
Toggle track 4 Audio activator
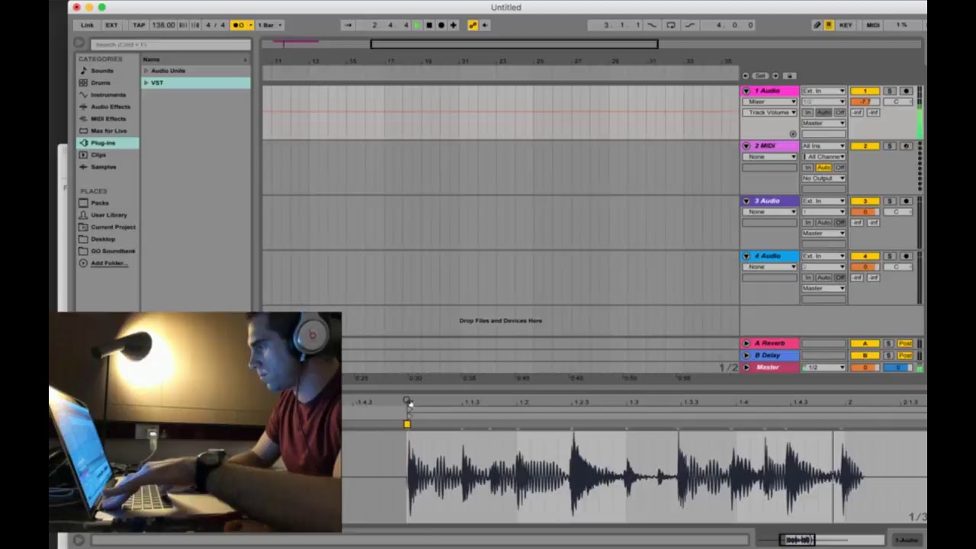click(865, 256)
